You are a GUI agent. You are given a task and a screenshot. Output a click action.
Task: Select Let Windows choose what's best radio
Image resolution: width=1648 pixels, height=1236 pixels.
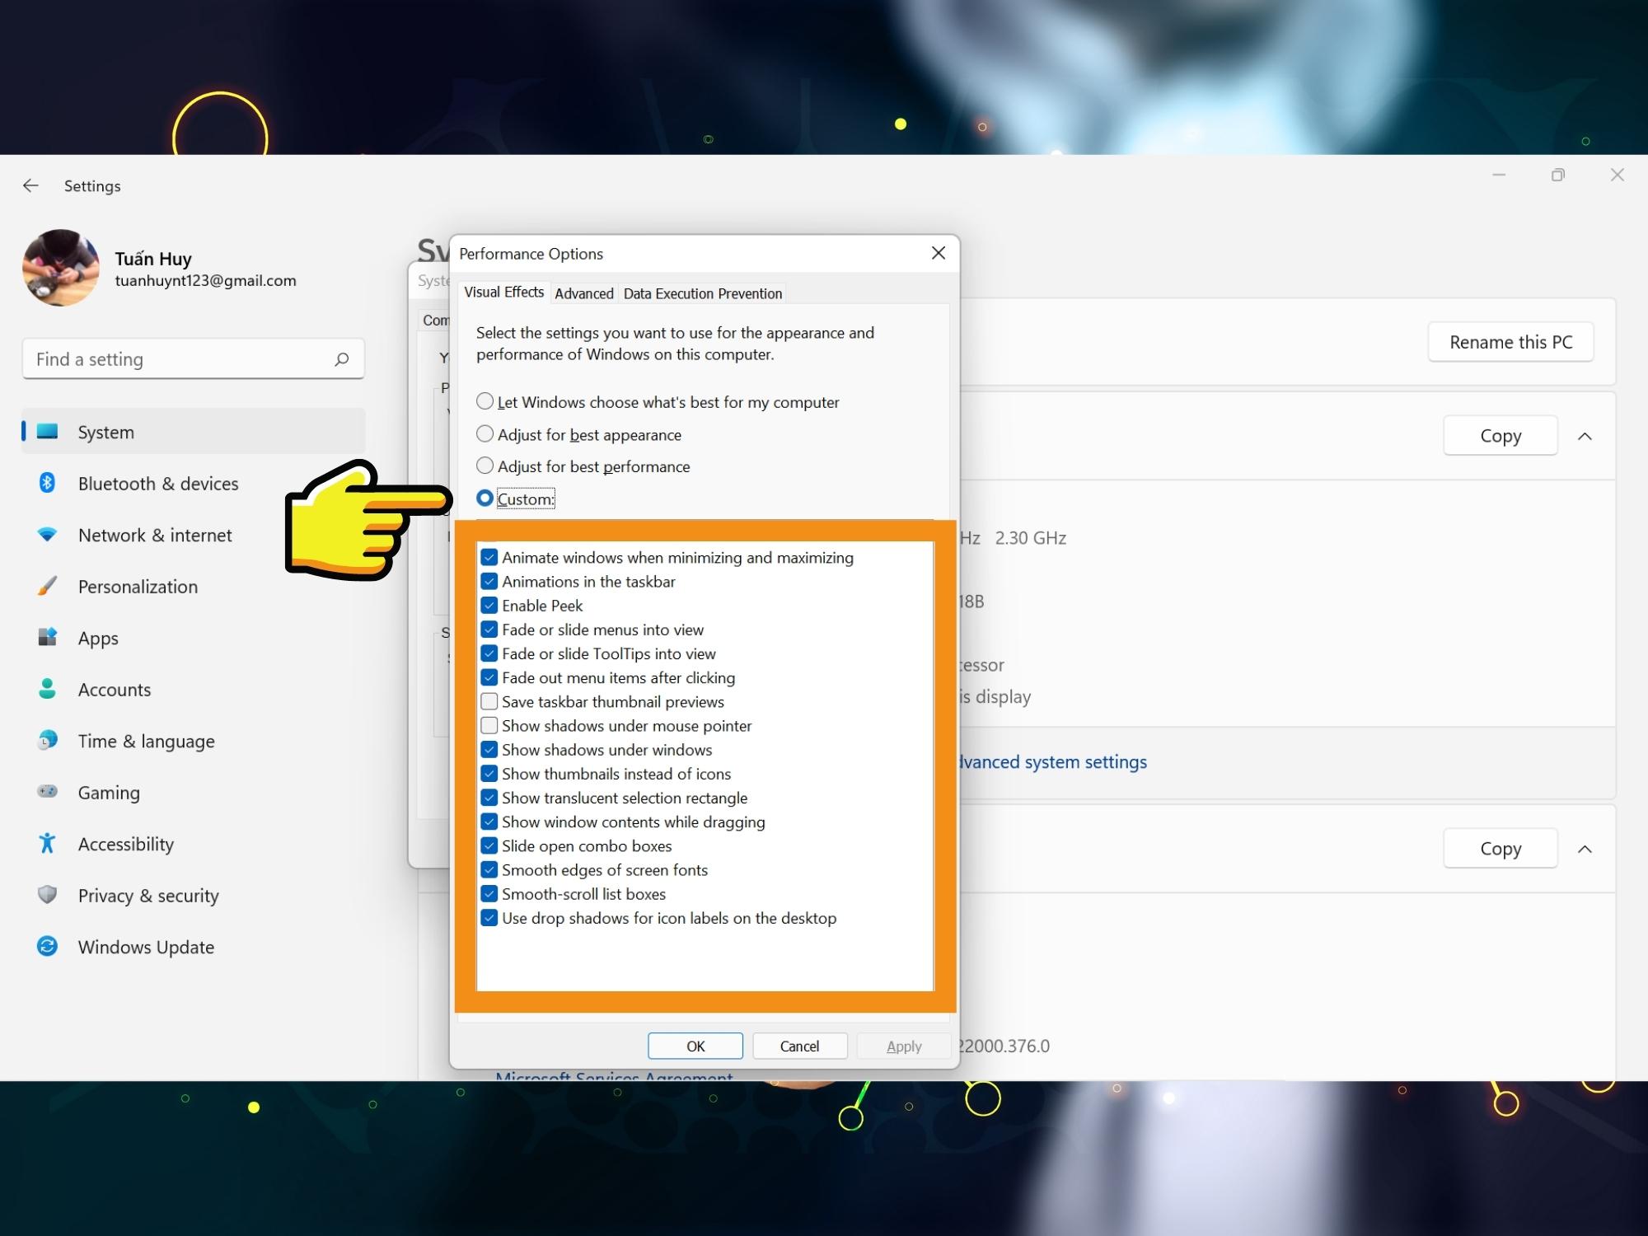pyautogui.click(x=485, y=401)
